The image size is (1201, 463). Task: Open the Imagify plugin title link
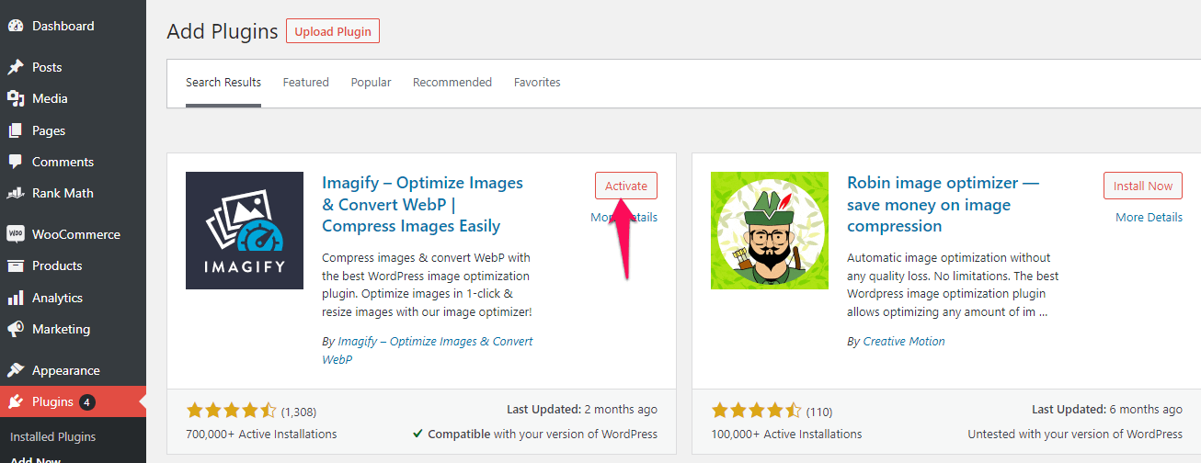422,204
